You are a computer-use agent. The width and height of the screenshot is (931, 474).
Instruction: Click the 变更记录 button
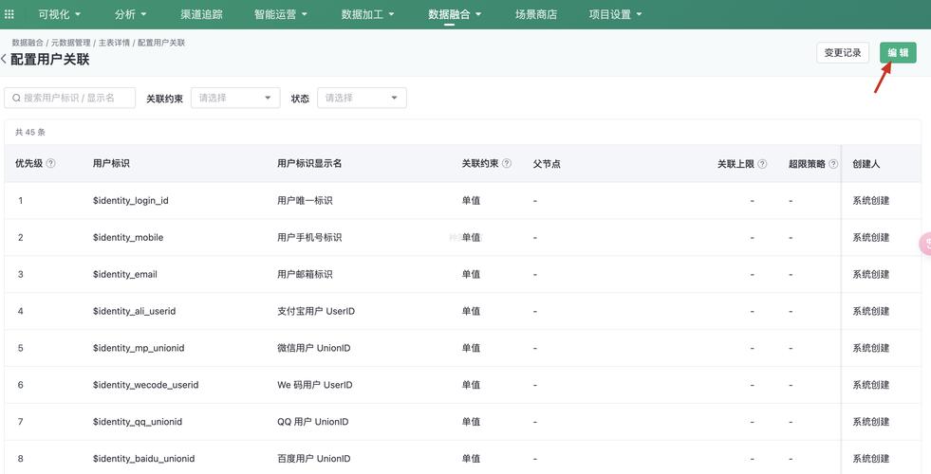[x=843, y=53]
